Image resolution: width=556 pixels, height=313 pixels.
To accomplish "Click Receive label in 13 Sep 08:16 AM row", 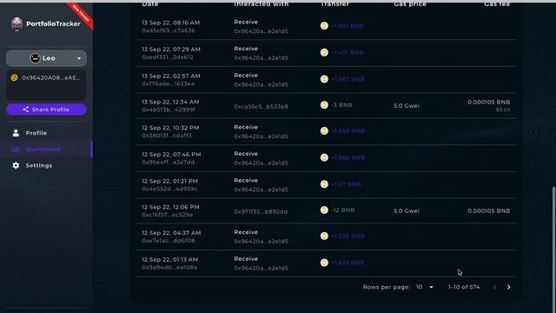I will [246, 22].
